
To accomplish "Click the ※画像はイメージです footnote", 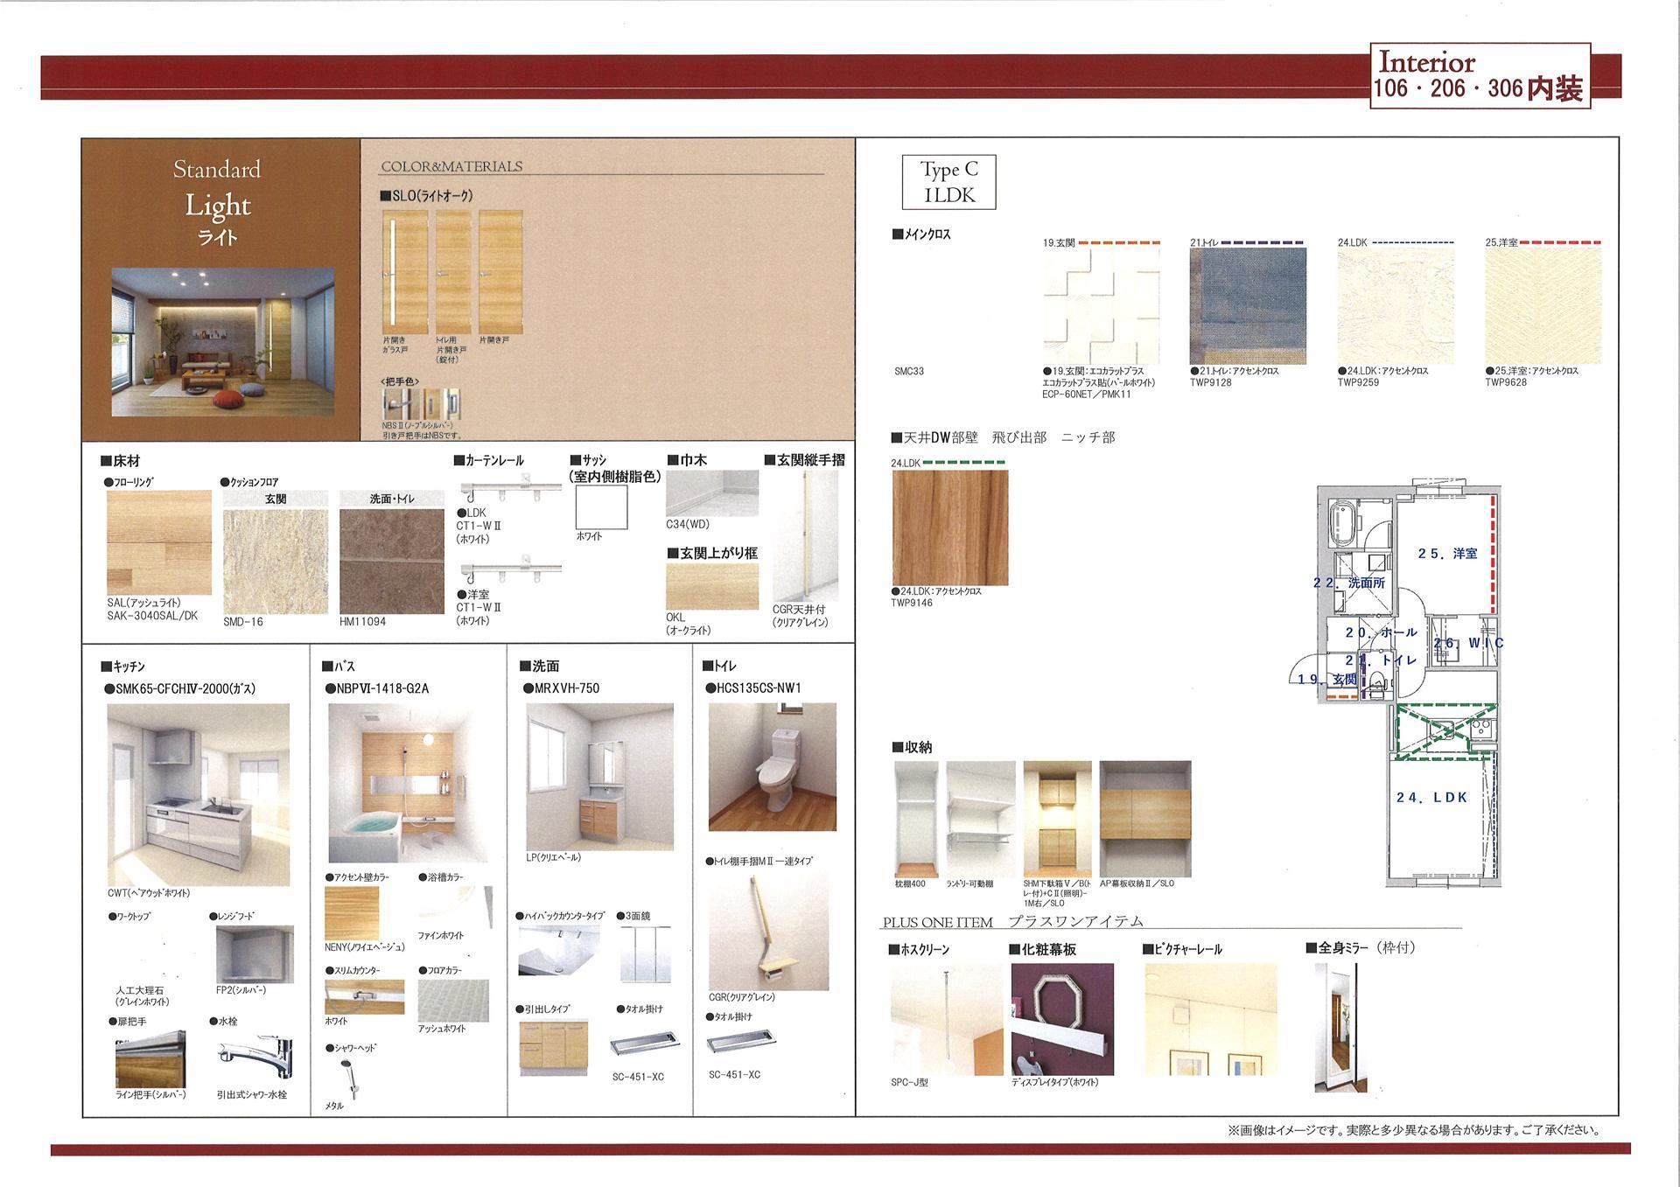I will [1414, 1130].
